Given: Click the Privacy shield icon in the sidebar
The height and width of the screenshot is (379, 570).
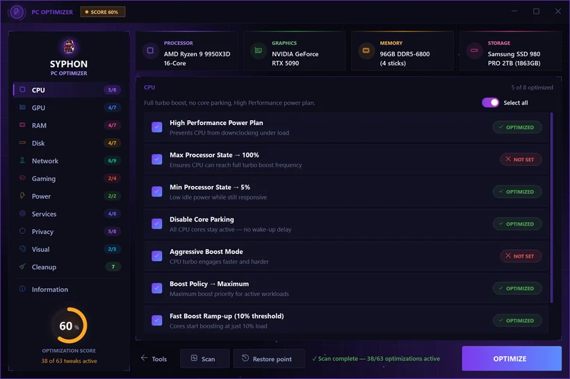Looking at the screenshot, I should click(22, 231).
